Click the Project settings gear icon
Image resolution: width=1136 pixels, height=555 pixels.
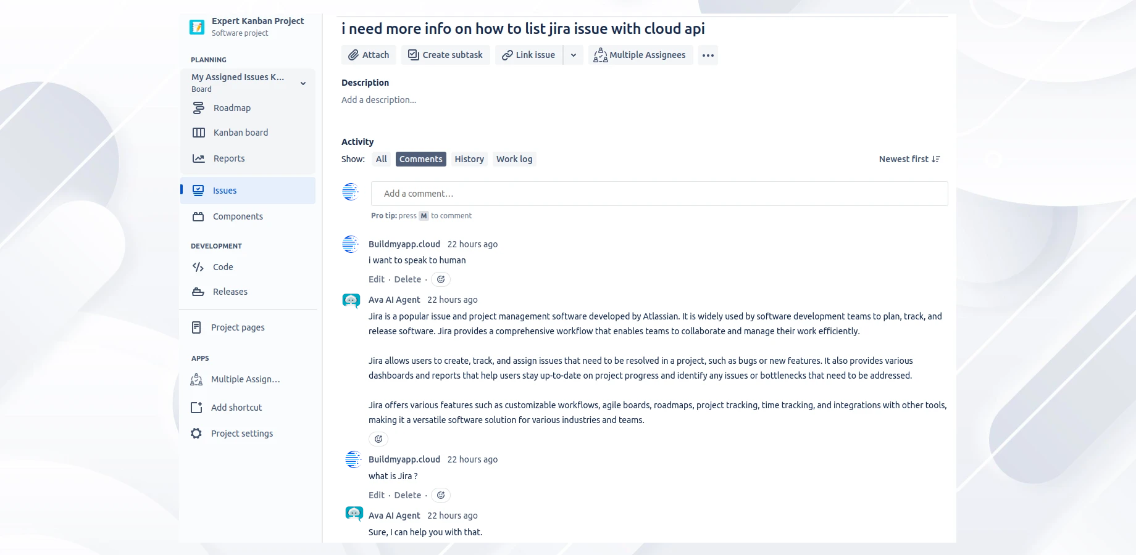click(196, 434)
